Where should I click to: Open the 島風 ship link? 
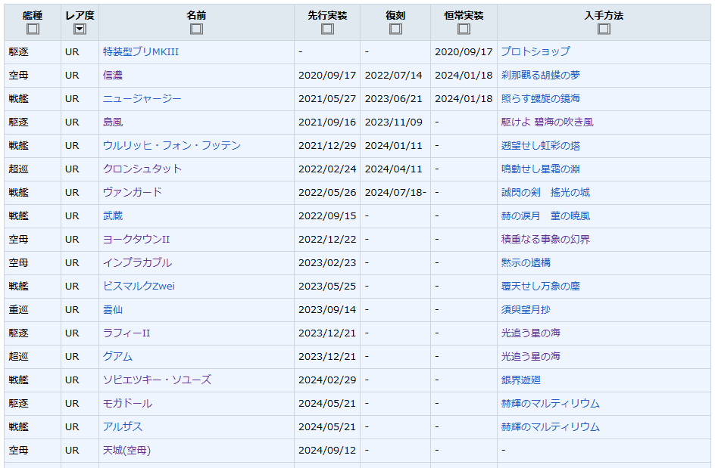(x=113, y=122)
